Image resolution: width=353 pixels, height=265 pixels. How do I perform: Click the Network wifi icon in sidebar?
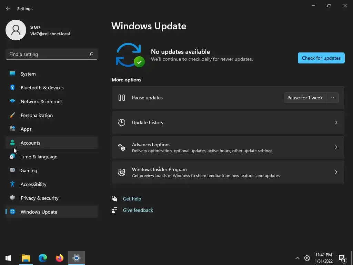(12, 101)
